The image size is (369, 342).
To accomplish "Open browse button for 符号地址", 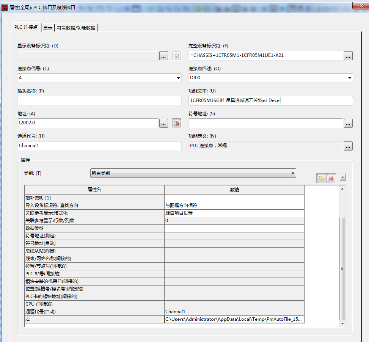I will (x=348, y=123).
